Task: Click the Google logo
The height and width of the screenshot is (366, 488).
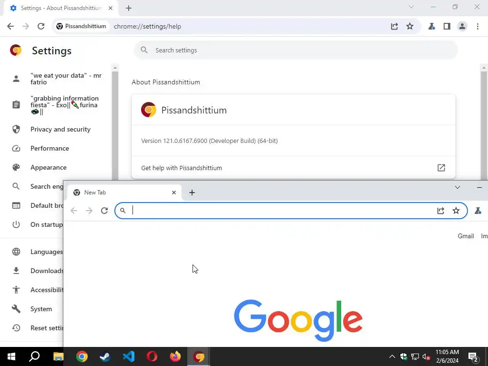Action: coord(298,320)
